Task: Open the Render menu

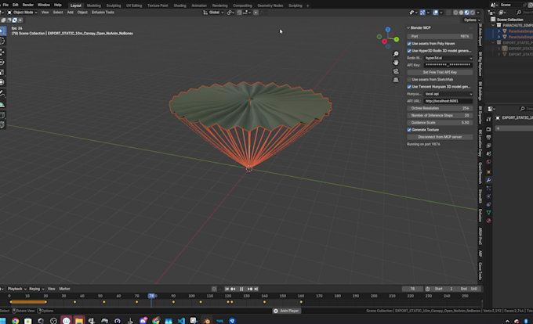Action: pos(28,5)
